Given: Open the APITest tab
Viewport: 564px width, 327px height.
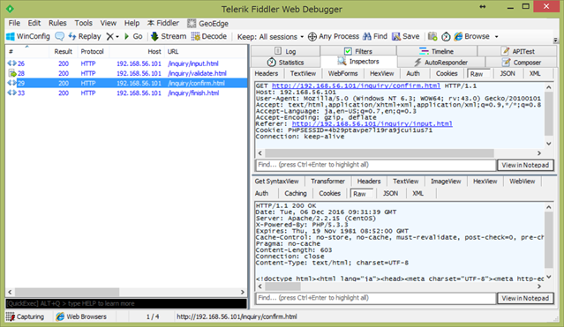Looking at the screenshot, I should click(x=517, y=51).
